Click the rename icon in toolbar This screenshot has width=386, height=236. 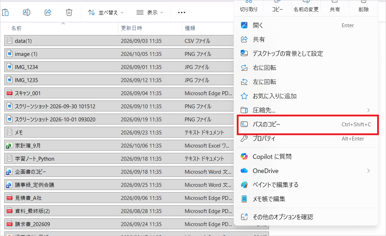coord(27,12)
